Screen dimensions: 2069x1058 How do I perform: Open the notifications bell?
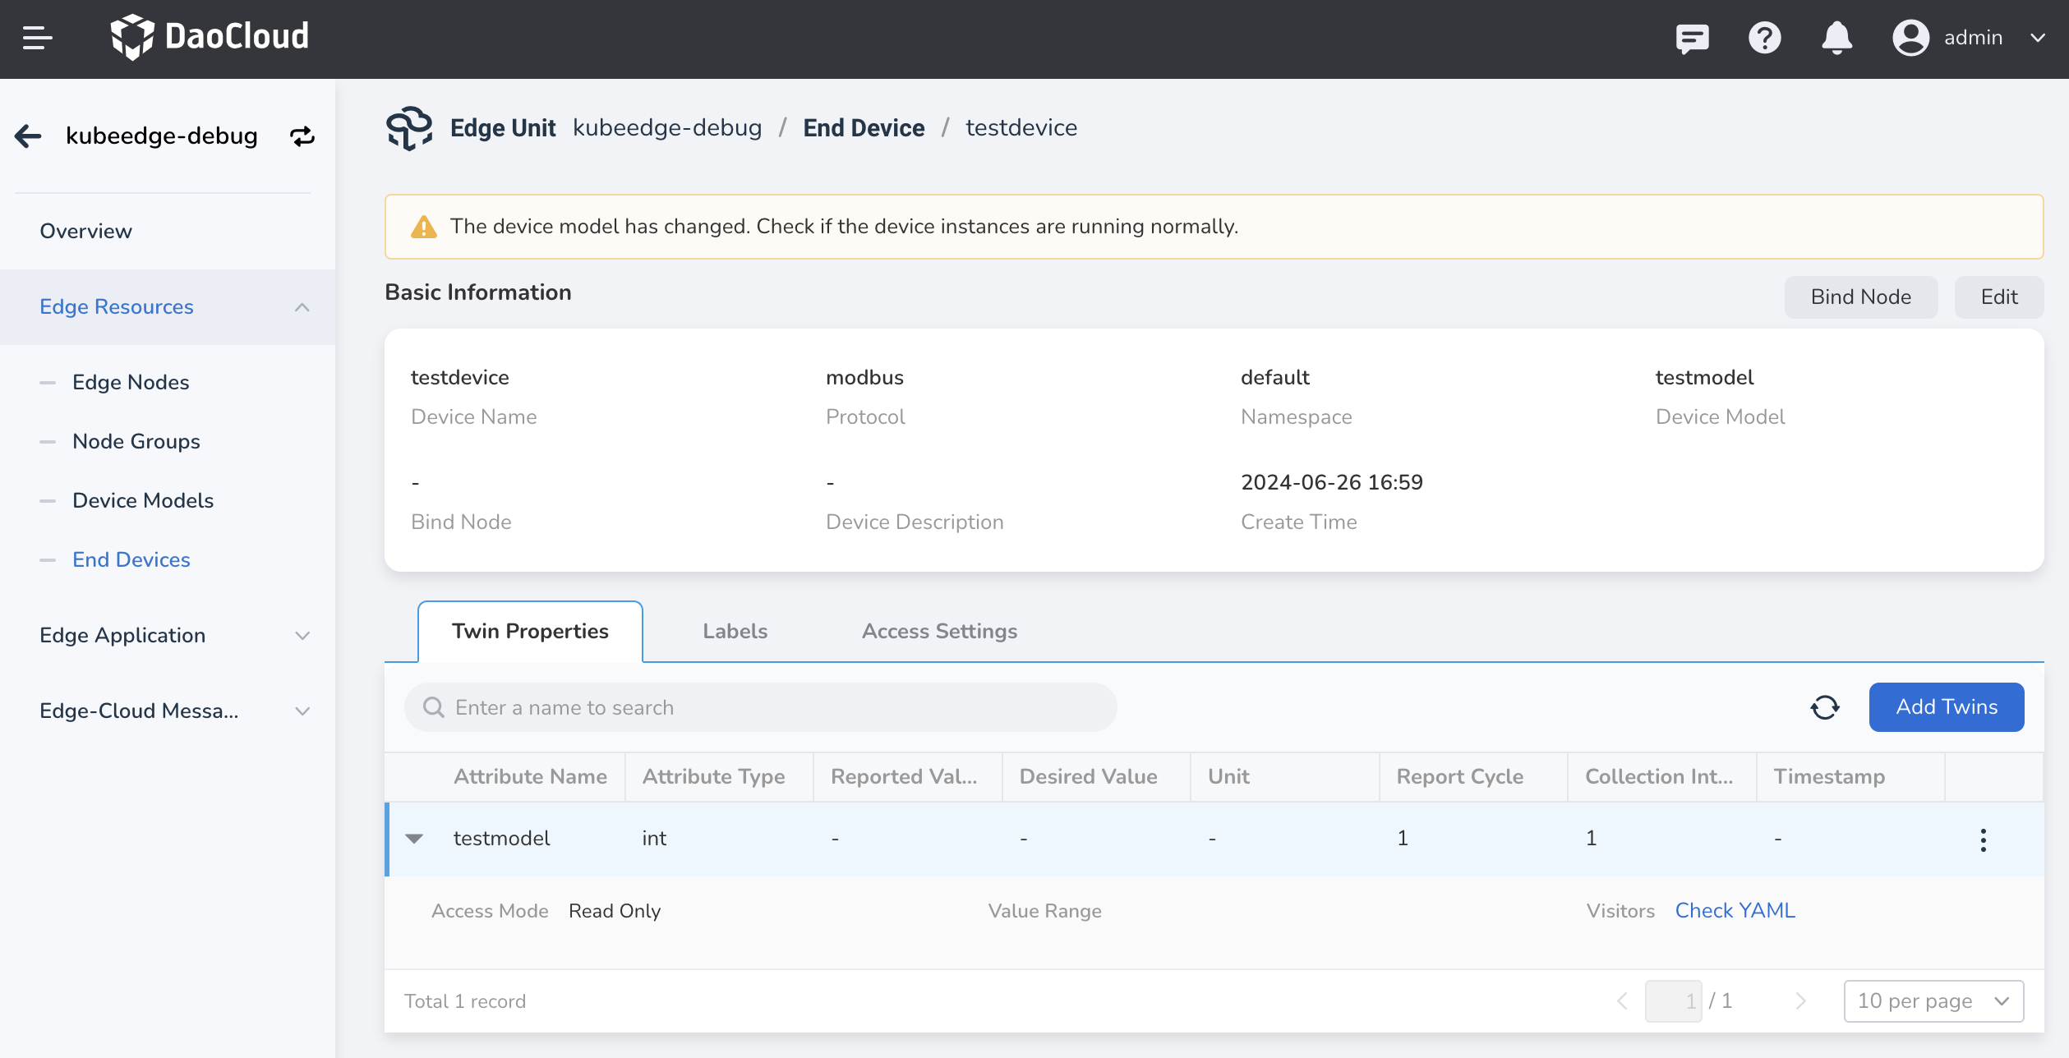coord(1836,38)
